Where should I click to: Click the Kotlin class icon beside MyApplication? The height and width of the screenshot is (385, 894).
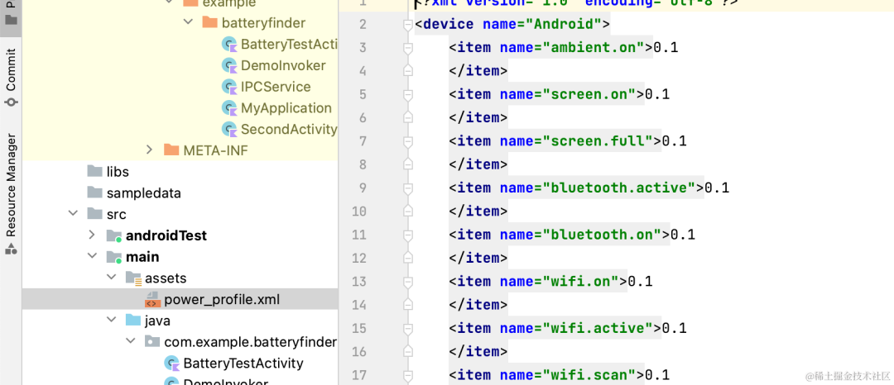coord(229,108)
